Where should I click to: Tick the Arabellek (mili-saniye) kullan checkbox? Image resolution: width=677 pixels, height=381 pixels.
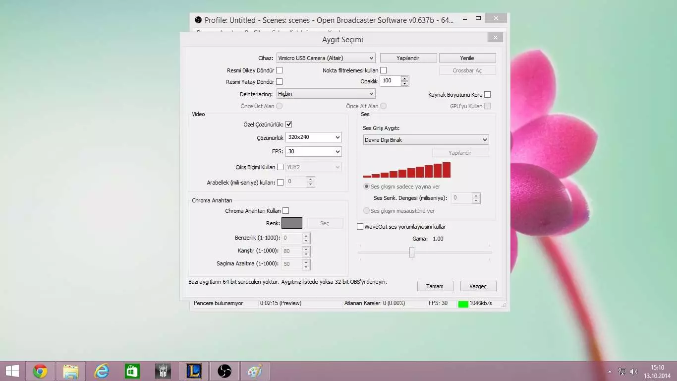(281, 183)
